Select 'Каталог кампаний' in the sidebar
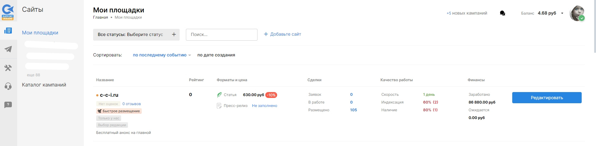This screenshot has height=146, width=596. tap(44, 85)
